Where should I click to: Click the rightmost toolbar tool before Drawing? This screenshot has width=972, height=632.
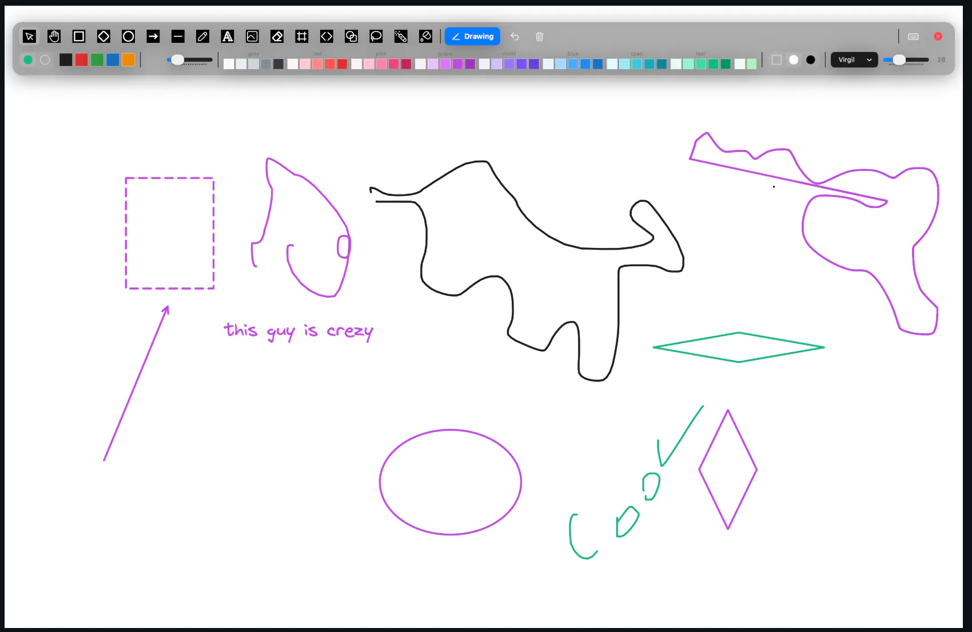tap(426, 37)
